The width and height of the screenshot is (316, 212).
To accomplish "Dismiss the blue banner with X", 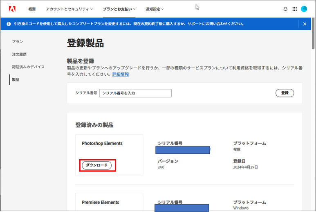I will click(x=305, y=24).
